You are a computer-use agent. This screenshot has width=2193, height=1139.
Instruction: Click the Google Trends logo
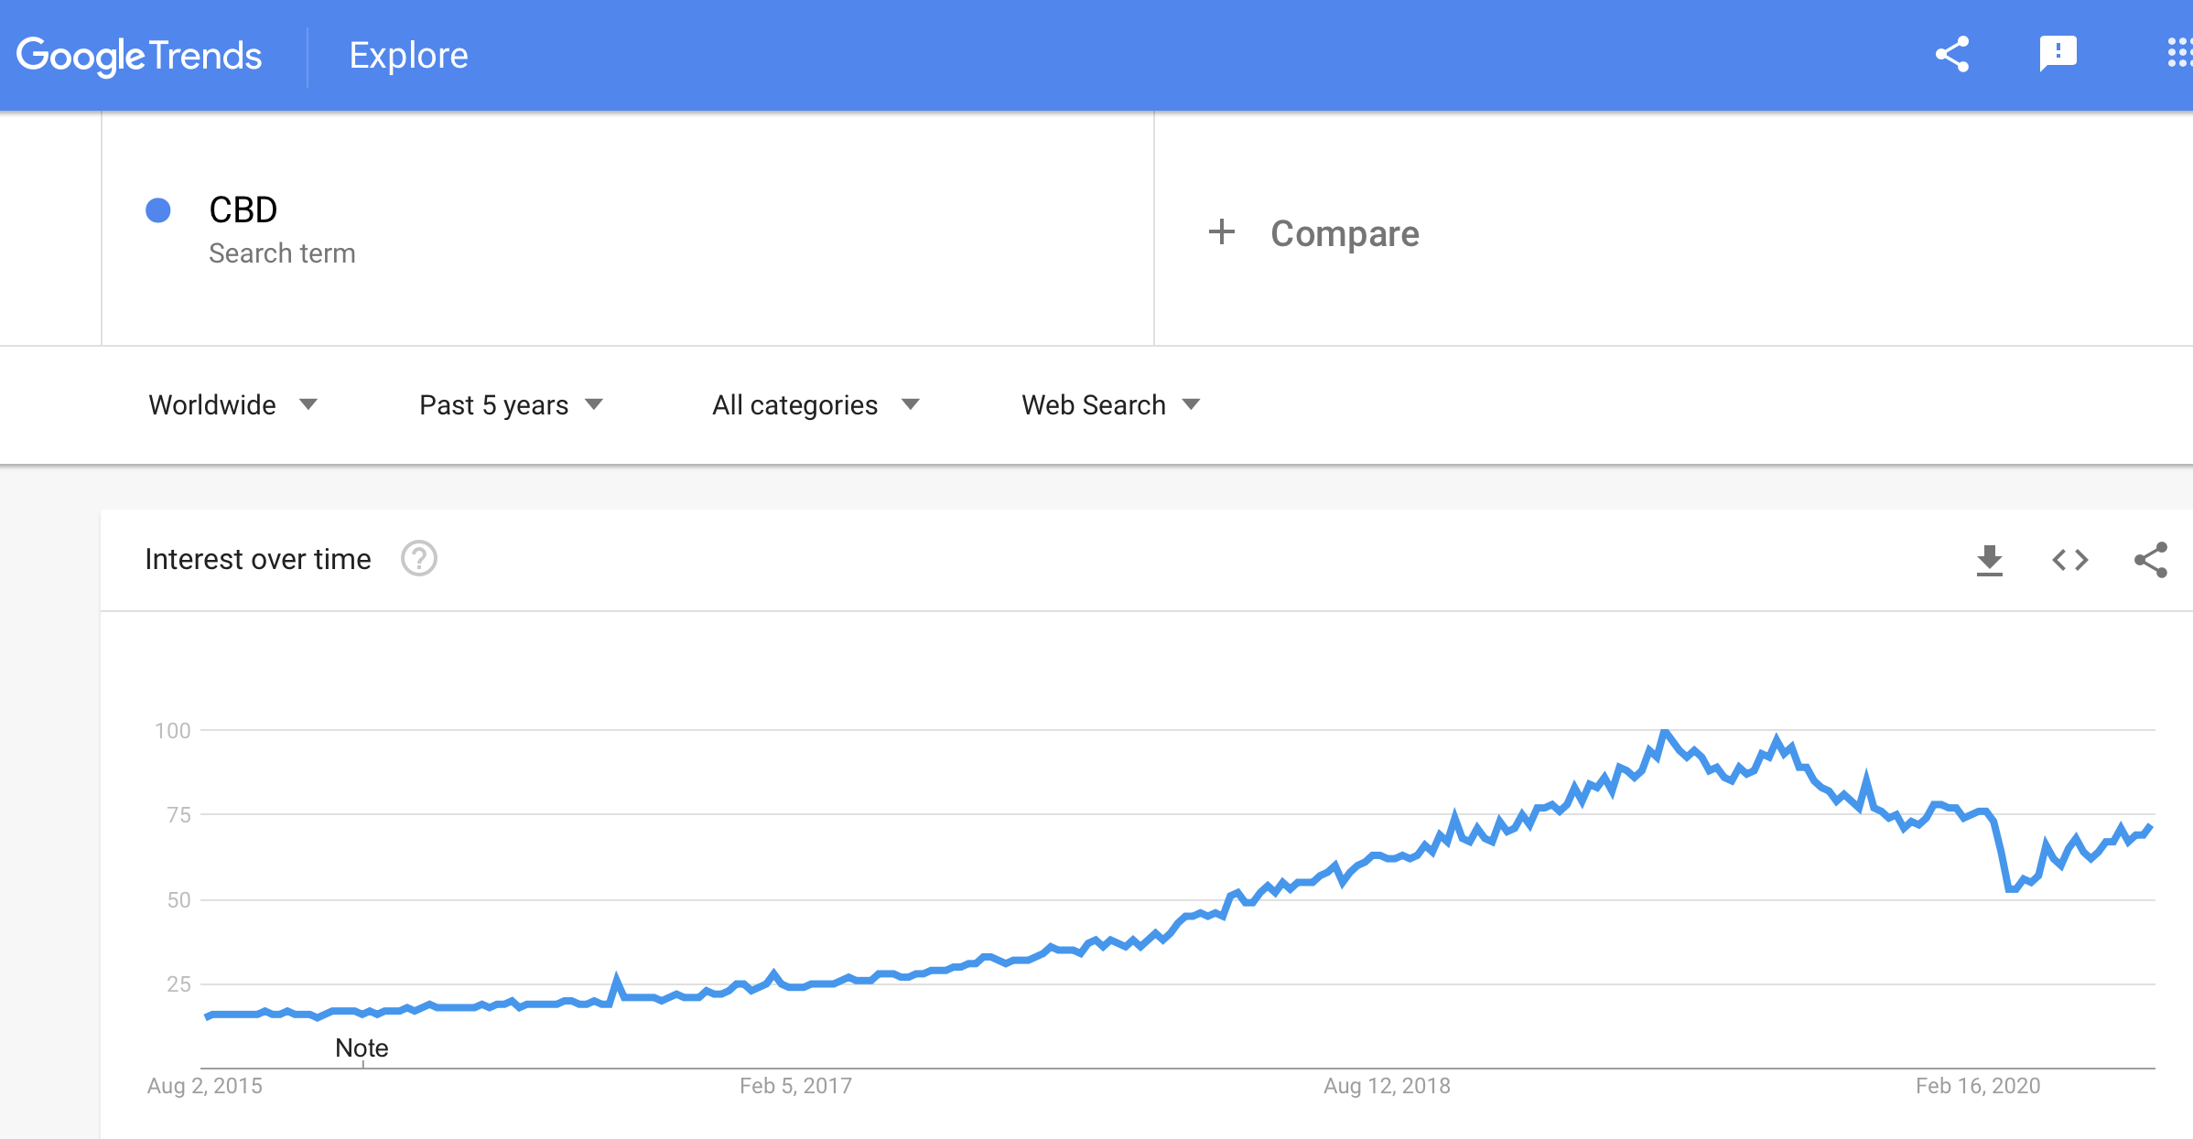(139, 56)
